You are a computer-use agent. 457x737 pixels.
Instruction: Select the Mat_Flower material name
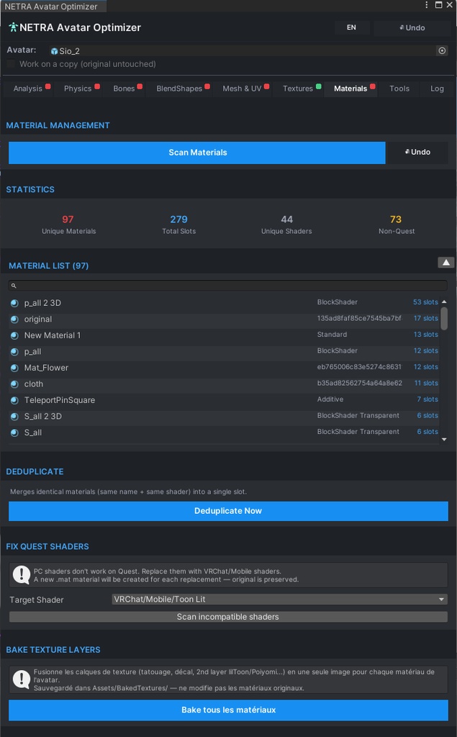(46, 368)
